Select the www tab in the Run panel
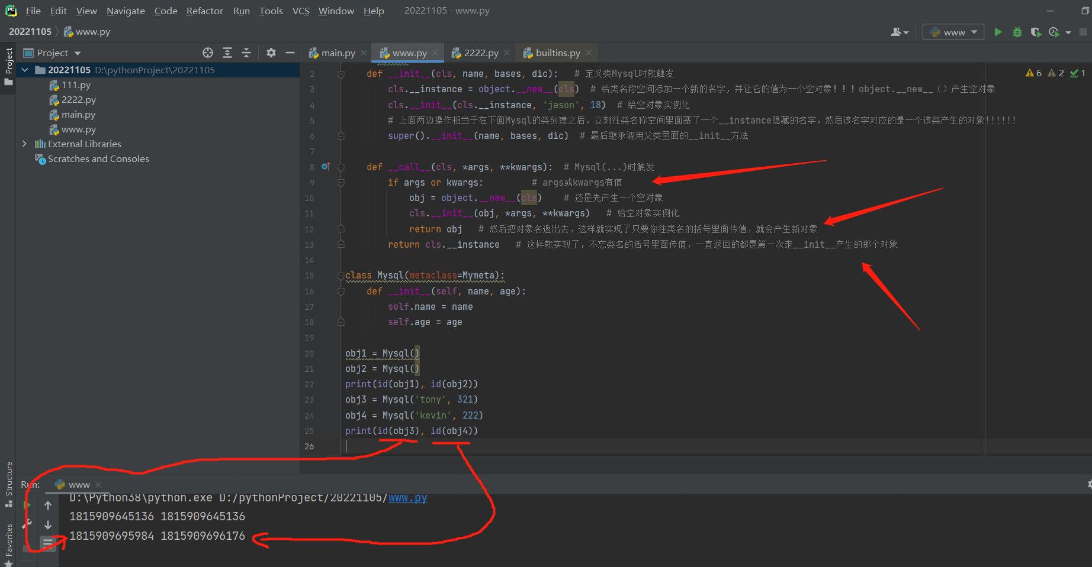The height and width of the screenshot is (567, 1092). point(79,485)
